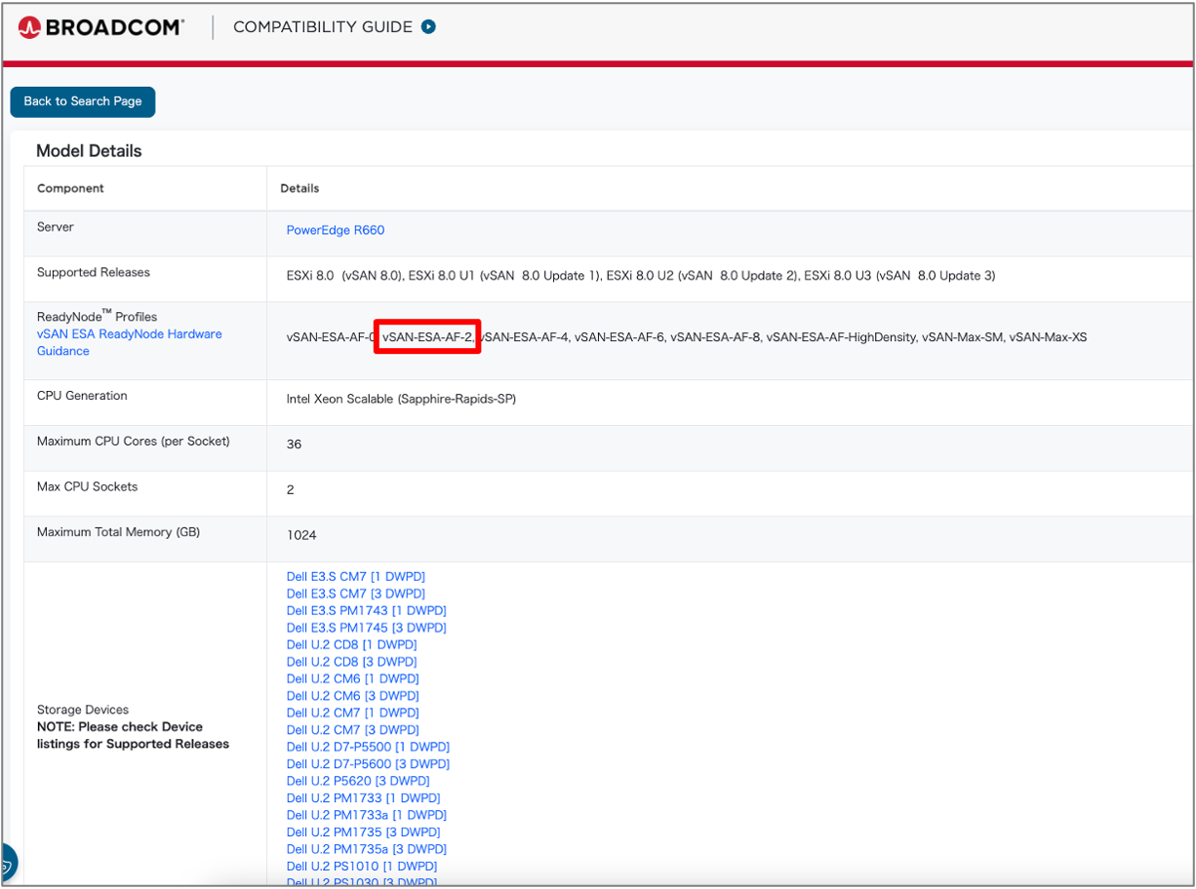Click the Details column header
Image resolution: width=1196 pixels, height=889 pixels.
pos(299,188)
